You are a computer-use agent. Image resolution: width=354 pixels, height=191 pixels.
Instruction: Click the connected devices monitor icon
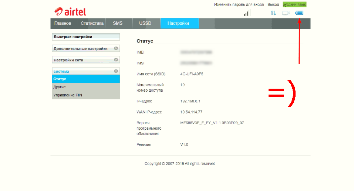click(286, 13)
